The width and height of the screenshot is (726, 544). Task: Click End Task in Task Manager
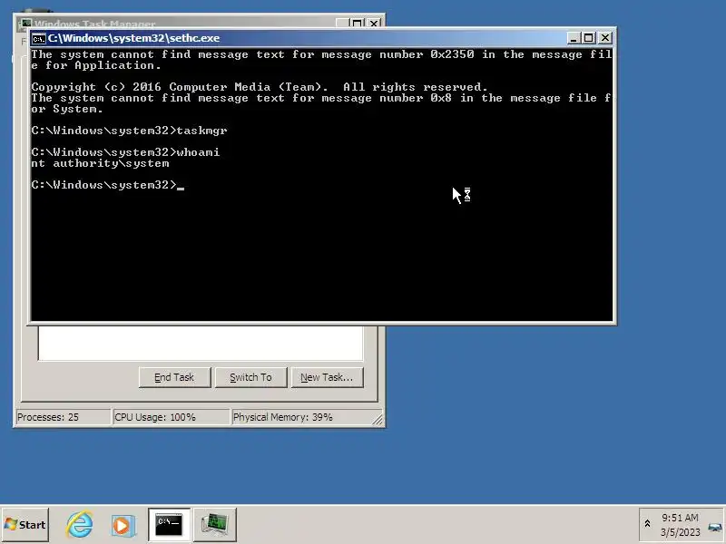[x=174, y=377]
